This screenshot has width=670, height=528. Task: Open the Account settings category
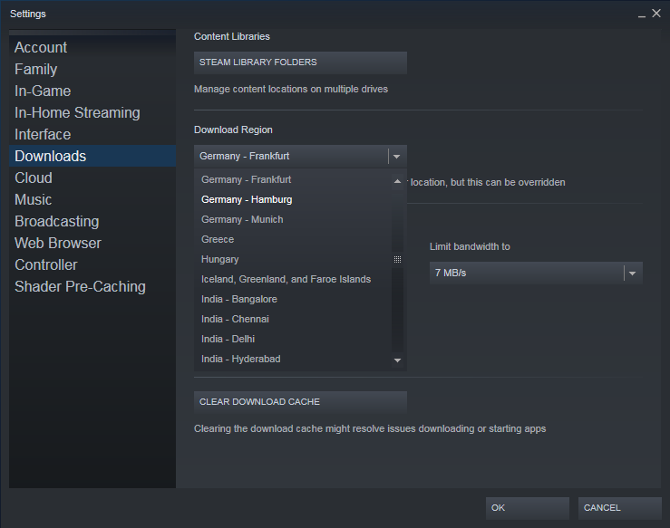92,47
